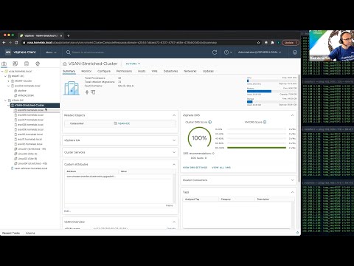
Task: Go back in the browser
Action: pos(4,43)
